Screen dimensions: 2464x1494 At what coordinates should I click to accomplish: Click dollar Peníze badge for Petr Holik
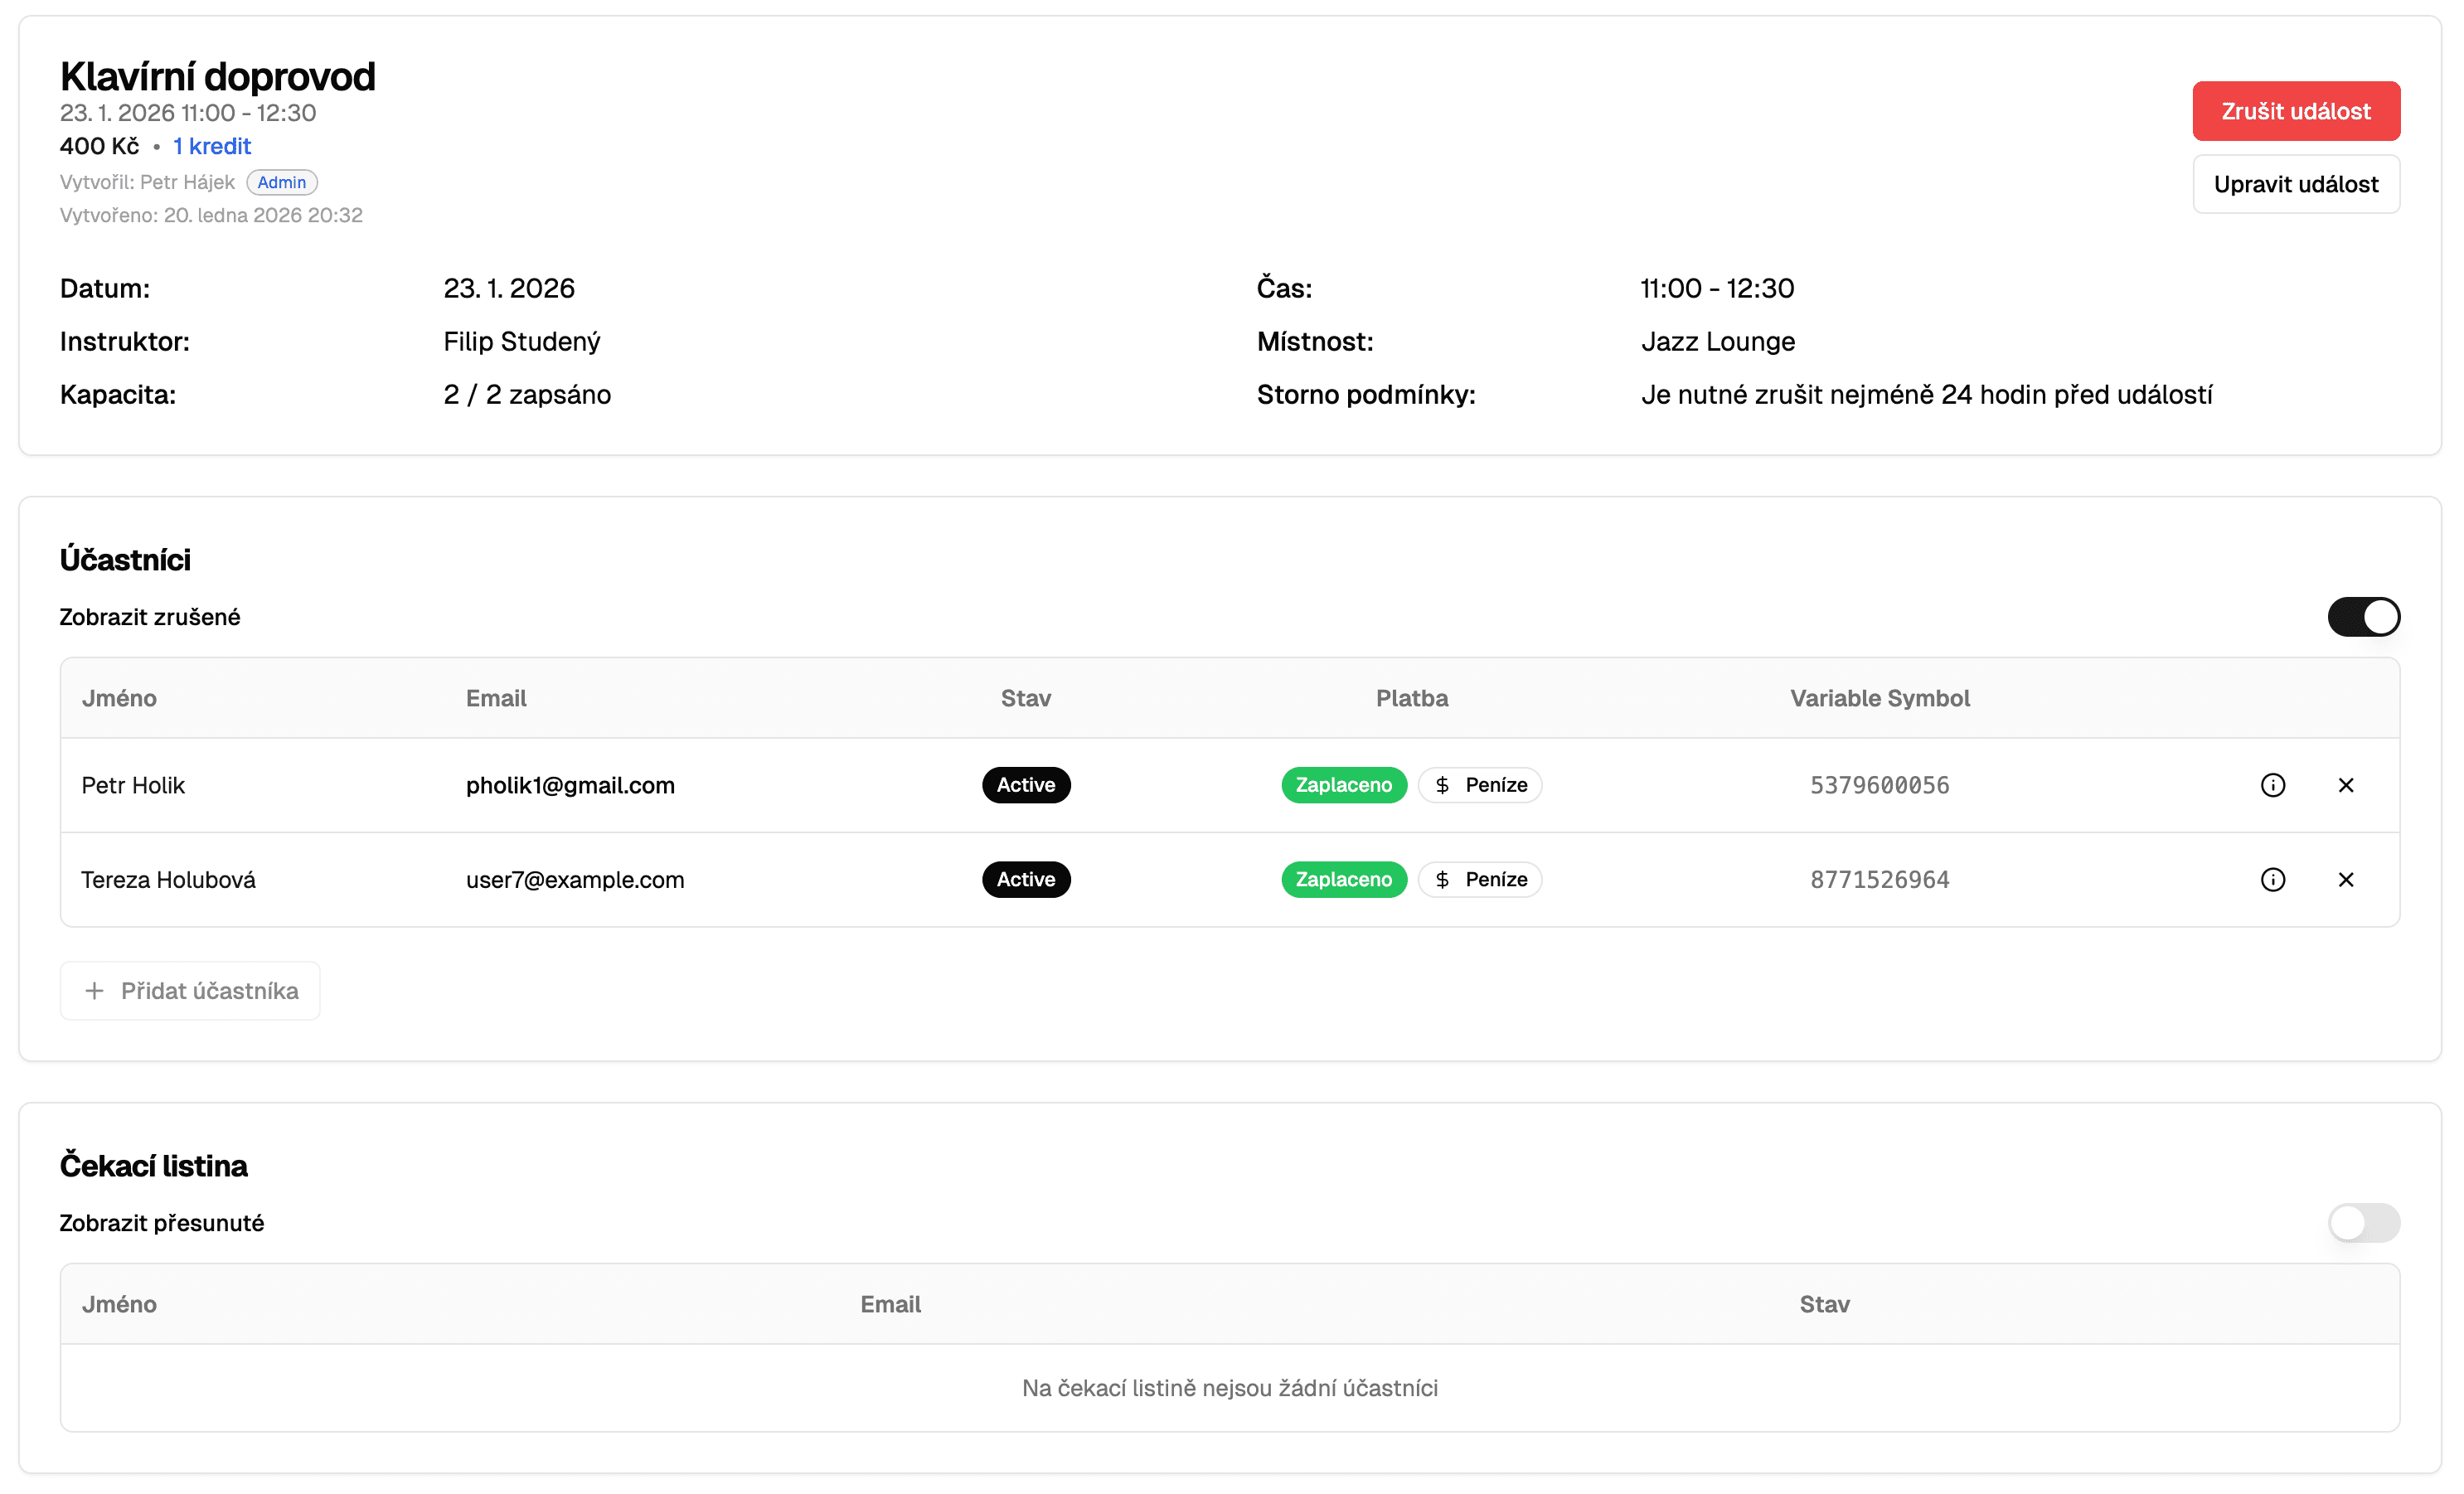coord(1479,785)
